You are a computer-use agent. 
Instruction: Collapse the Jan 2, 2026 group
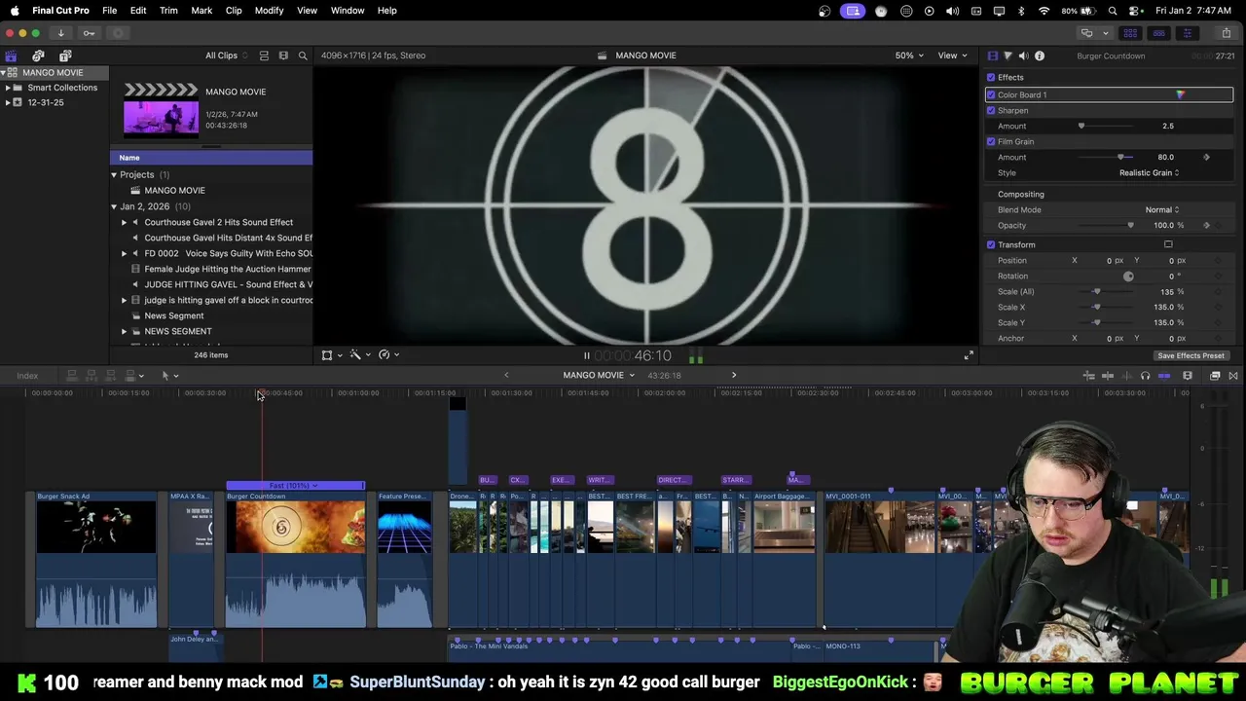coord(114,206)
